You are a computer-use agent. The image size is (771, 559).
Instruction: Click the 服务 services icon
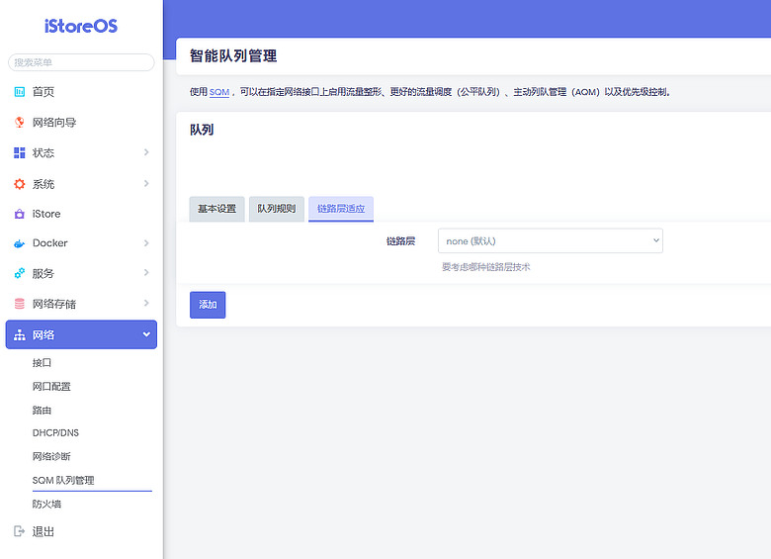pos(20,273)
